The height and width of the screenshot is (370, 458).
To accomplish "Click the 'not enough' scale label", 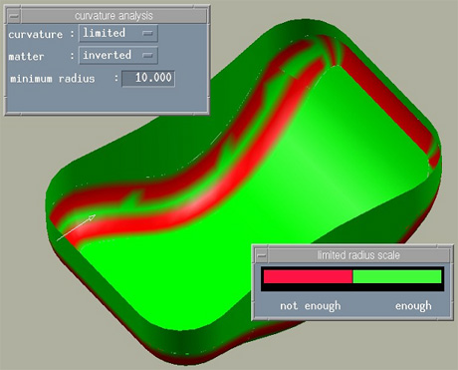I will point(311,306).
